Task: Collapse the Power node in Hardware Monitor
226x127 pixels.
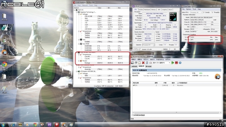Action: coord(79,61)
